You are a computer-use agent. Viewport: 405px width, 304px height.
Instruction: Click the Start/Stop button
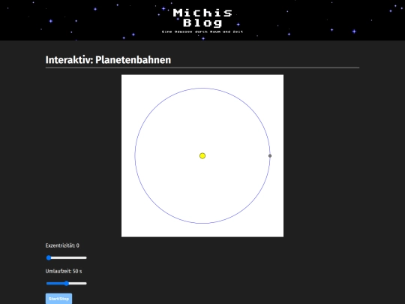click(59, 299)
